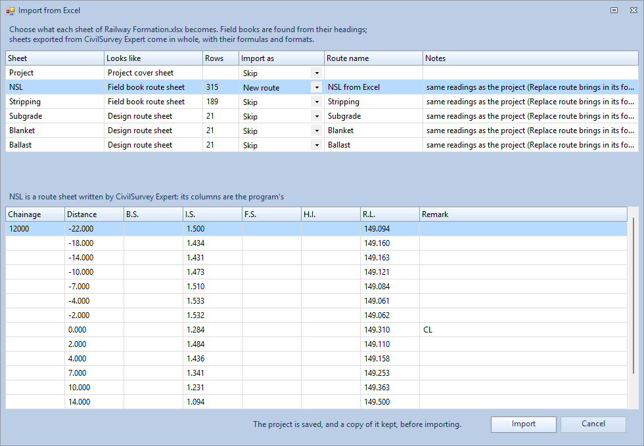Click the 315 rows cell
Viewport: 644px width, 446px height.
pyautogui.click(x=221, y=87)
